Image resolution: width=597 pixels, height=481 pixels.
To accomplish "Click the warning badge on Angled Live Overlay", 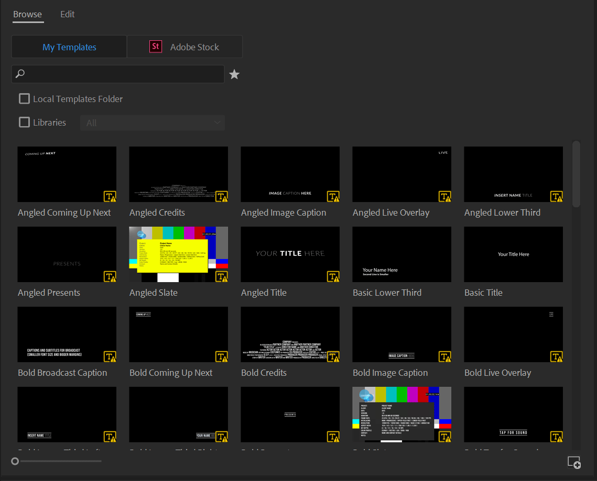I will pyautogui.click(x=444, y=196).
